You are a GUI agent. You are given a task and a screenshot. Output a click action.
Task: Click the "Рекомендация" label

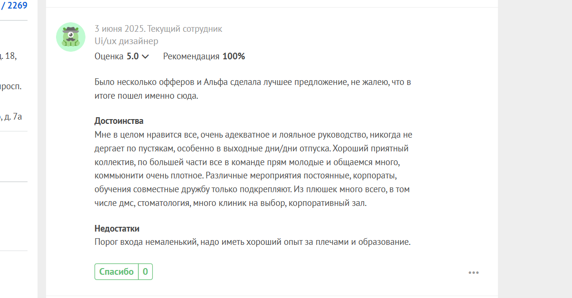(191, 56)
